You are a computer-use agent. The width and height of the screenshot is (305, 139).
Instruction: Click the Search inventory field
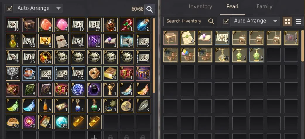click(190, 21)
